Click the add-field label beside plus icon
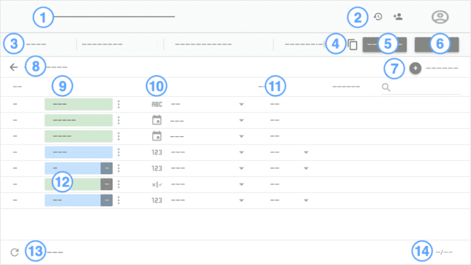 tap(442, 68)
